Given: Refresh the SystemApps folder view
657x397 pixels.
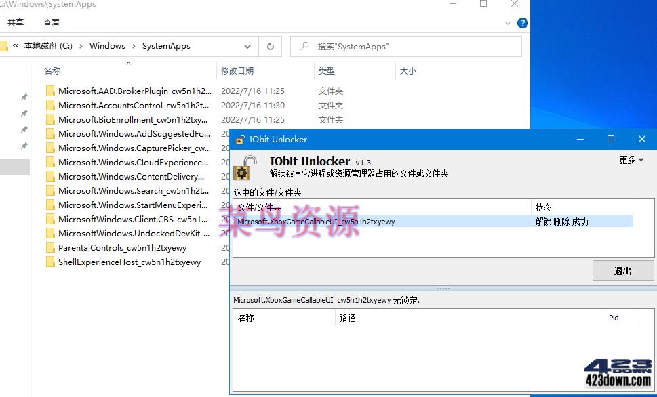Looking at the screenshot, I should (271, 47).
